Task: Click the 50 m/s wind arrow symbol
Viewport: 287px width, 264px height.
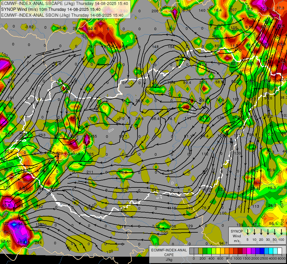Action: (x=275, y=232)
